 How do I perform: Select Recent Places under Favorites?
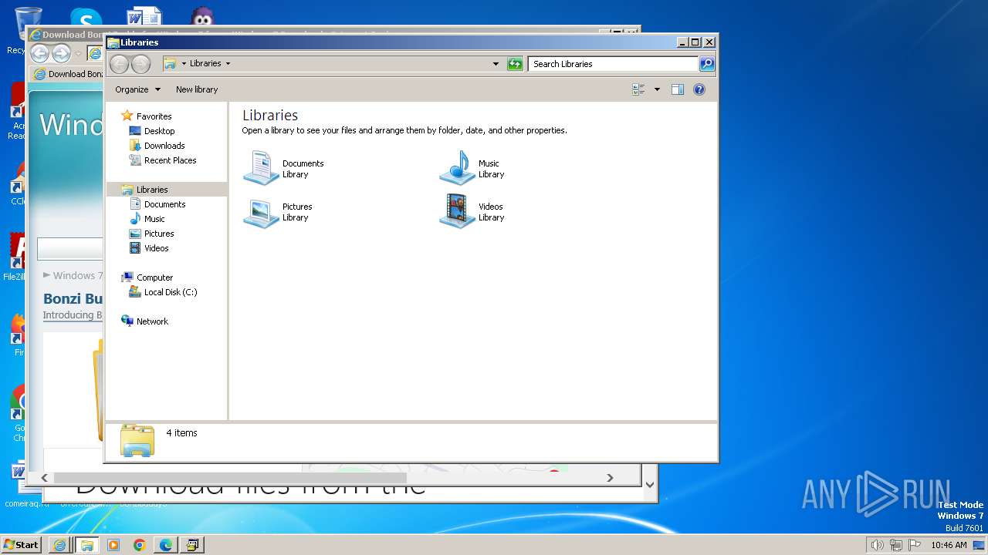point(163,160)
